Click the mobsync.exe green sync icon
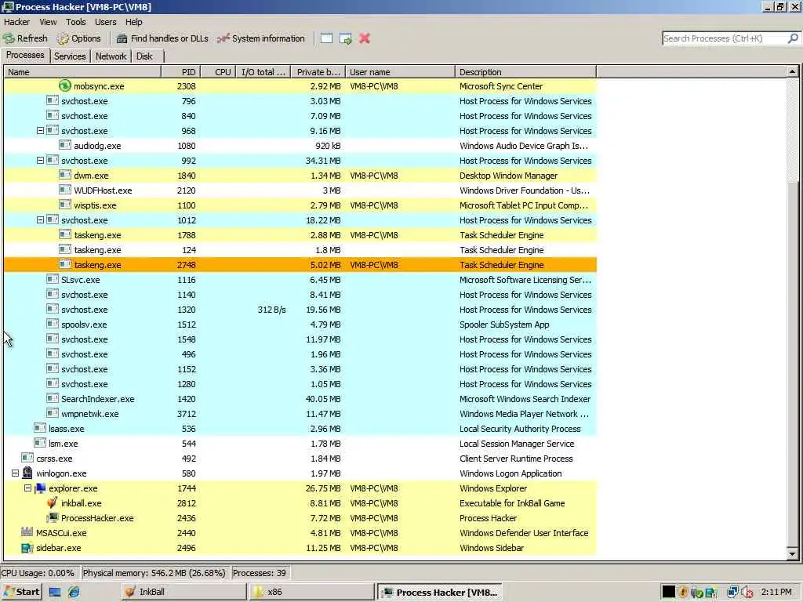Viewport: 803px width, 602px height. [65, 85]
